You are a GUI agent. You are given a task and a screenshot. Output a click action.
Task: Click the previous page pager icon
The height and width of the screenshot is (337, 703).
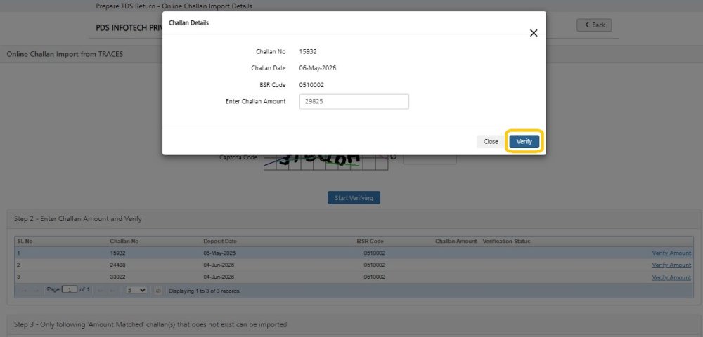[36, 291]
